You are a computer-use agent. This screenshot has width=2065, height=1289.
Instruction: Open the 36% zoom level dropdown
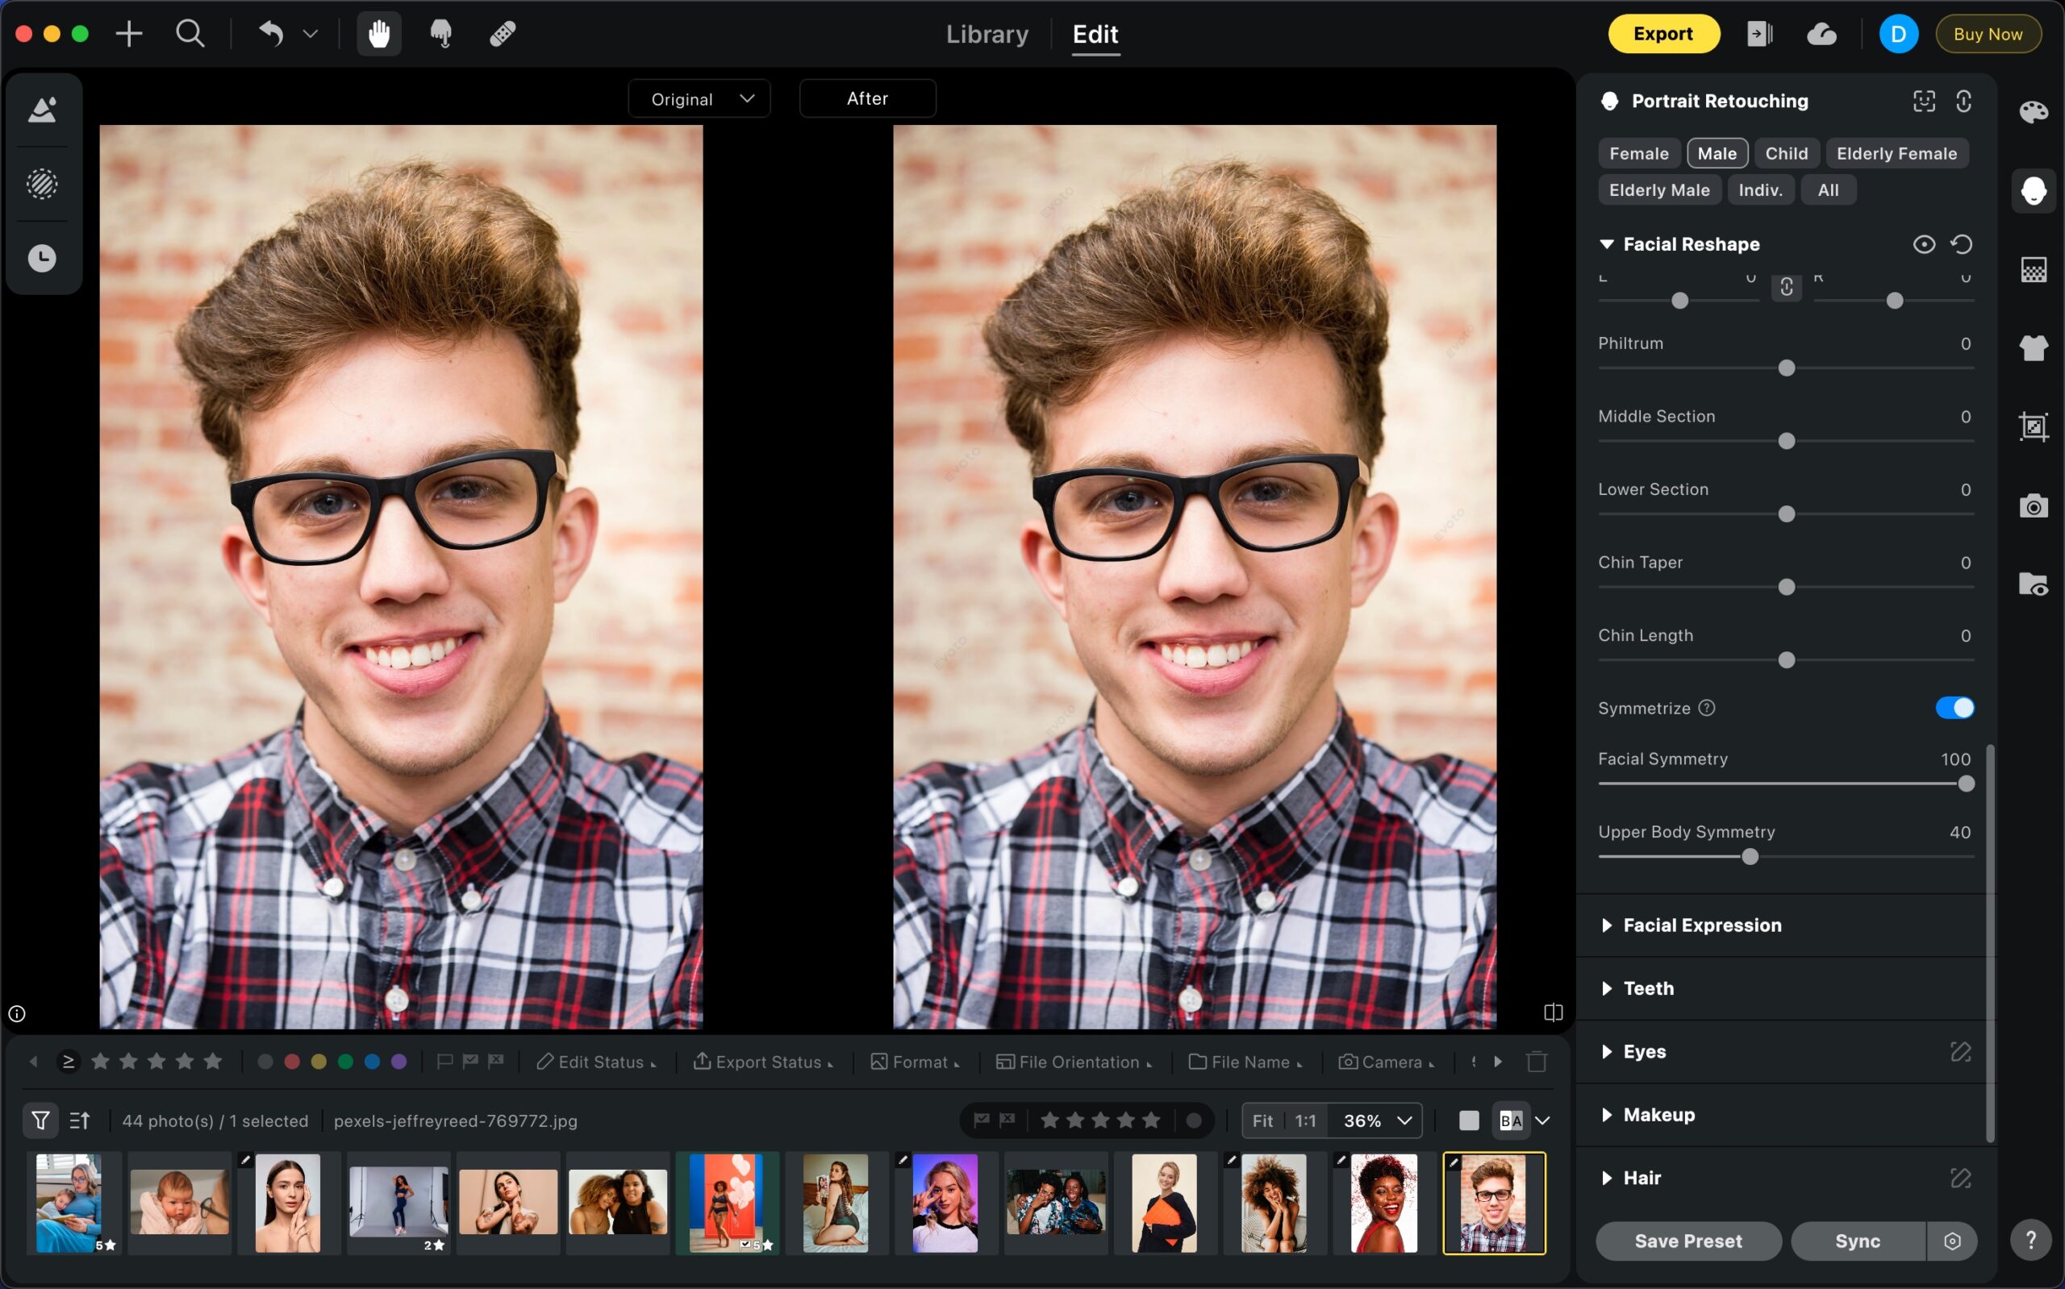1376,1121
